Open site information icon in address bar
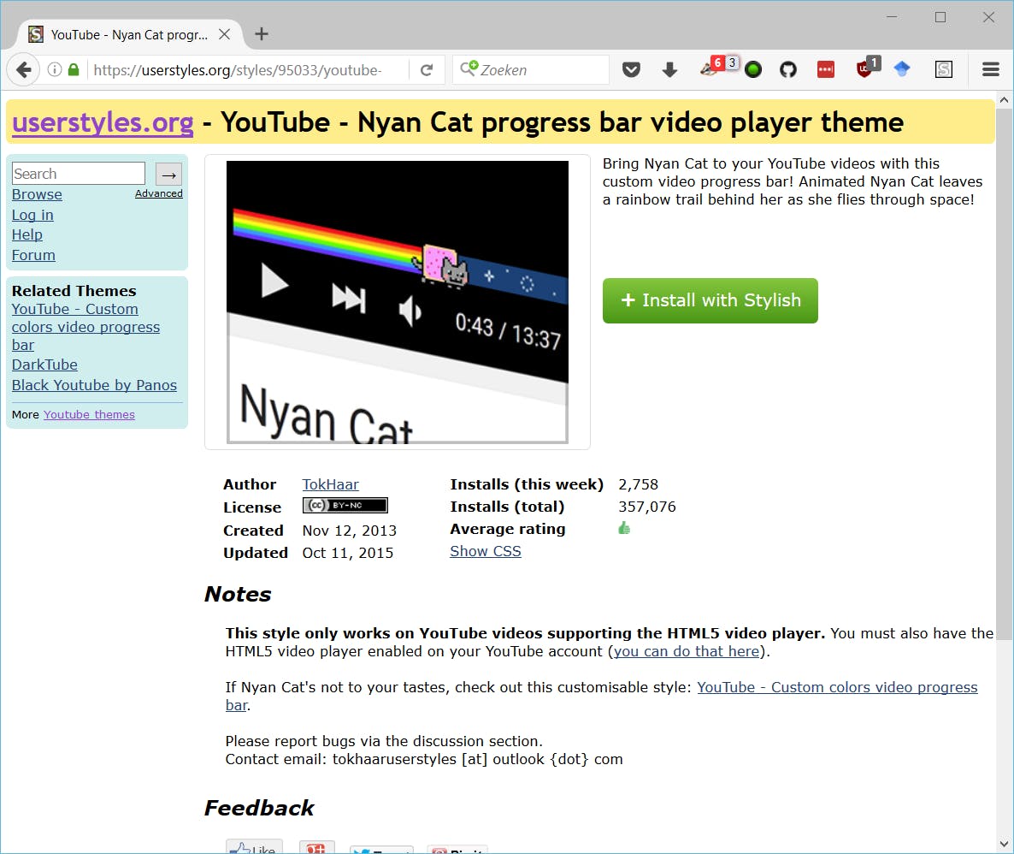 pyautogui.click(x=55, y=69)
